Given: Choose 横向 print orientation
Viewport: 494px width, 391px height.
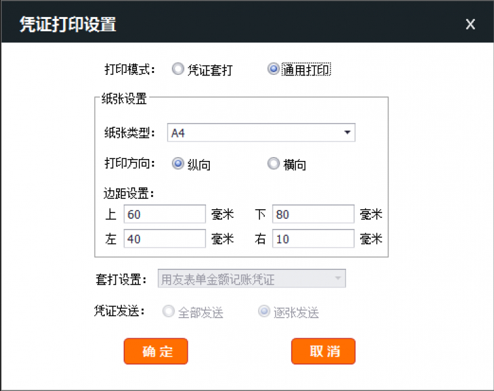Looking at the screenshot, I should pos(274,164).
